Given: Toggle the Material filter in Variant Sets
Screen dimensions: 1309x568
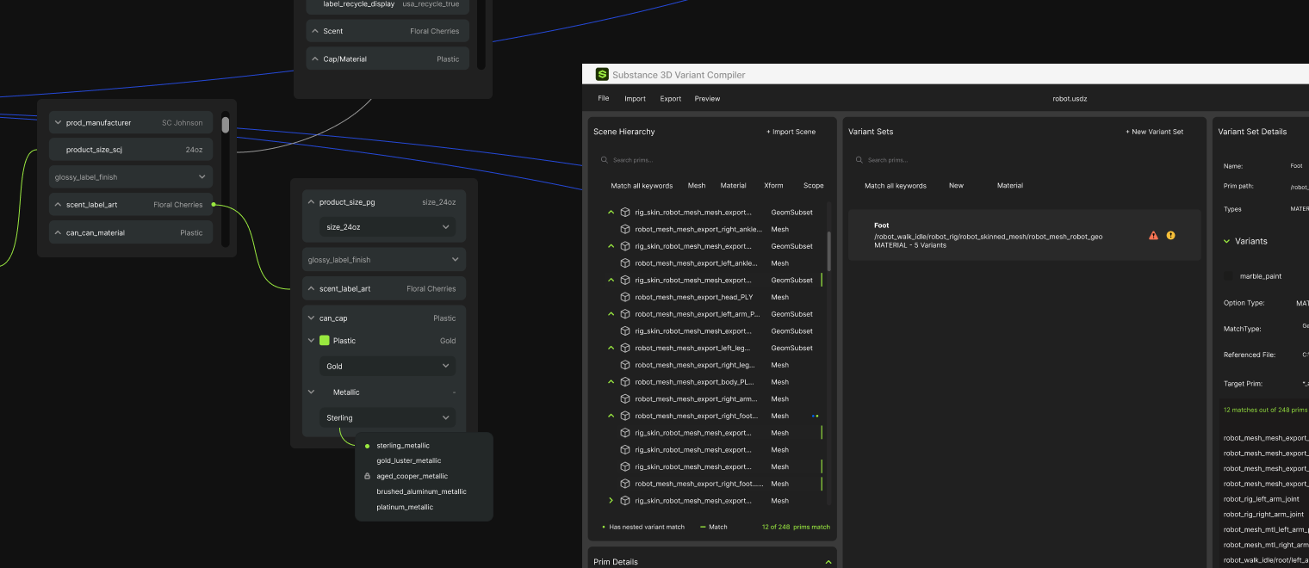Looking at the screenshot, I should point(1010,186).
